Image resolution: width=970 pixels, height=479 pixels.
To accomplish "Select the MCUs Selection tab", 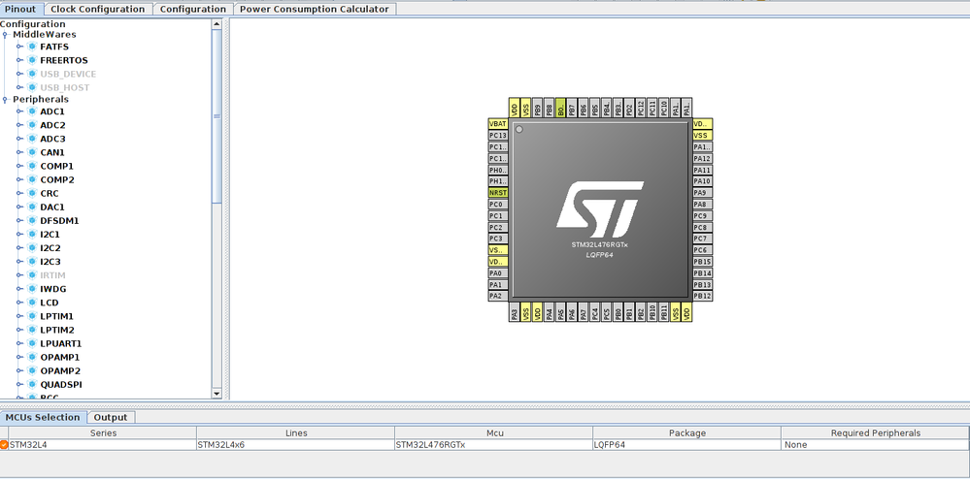I will coord(44,417).
